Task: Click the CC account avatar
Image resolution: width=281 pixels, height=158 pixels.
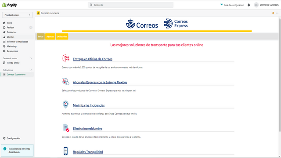Action: tap(256, 5)
